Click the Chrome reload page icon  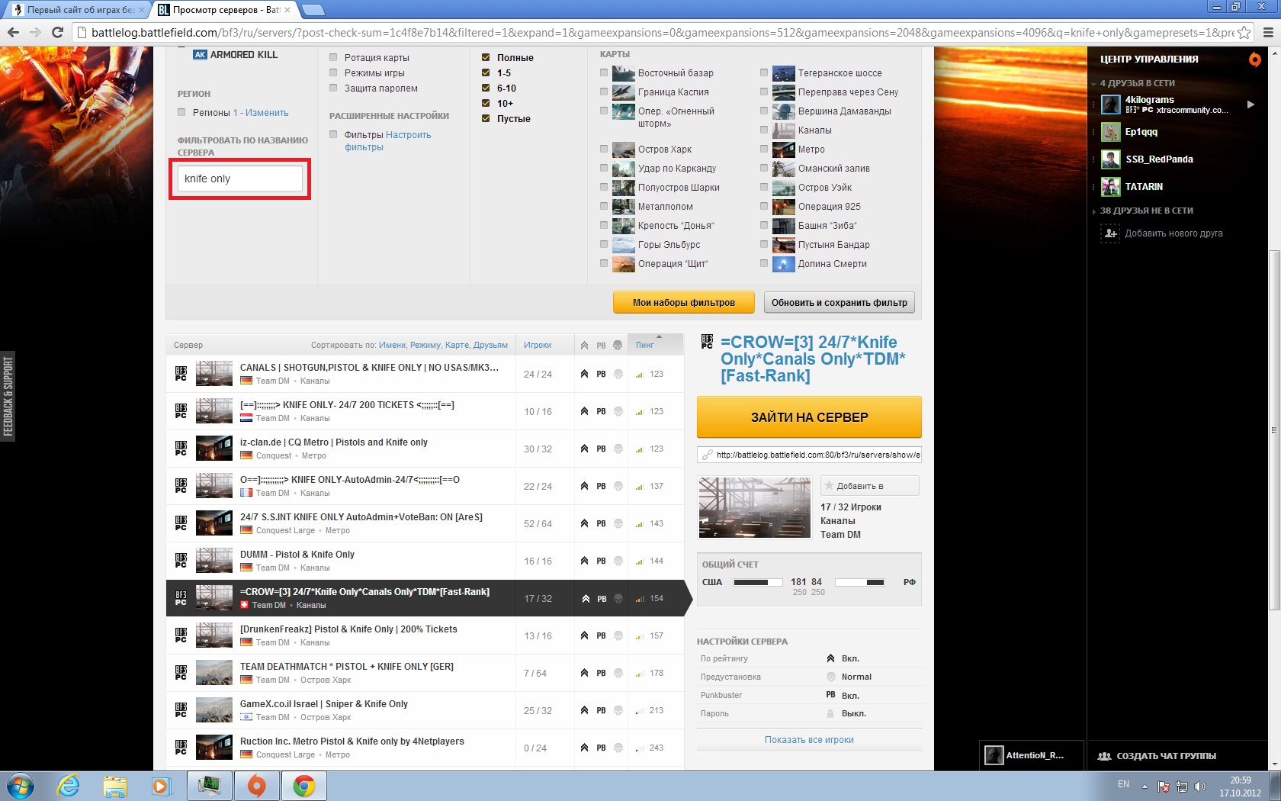point(57,32)
